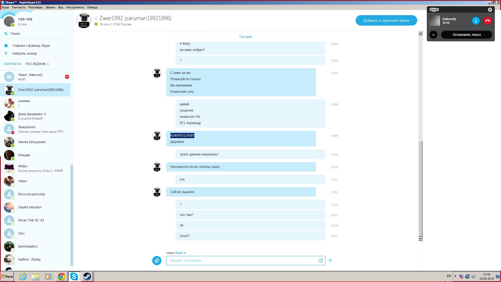The width and height of the screenshot is (501, 282).
Task: Select contact karimiskakov
Action: pyautogui.click(x=35, y=246)
